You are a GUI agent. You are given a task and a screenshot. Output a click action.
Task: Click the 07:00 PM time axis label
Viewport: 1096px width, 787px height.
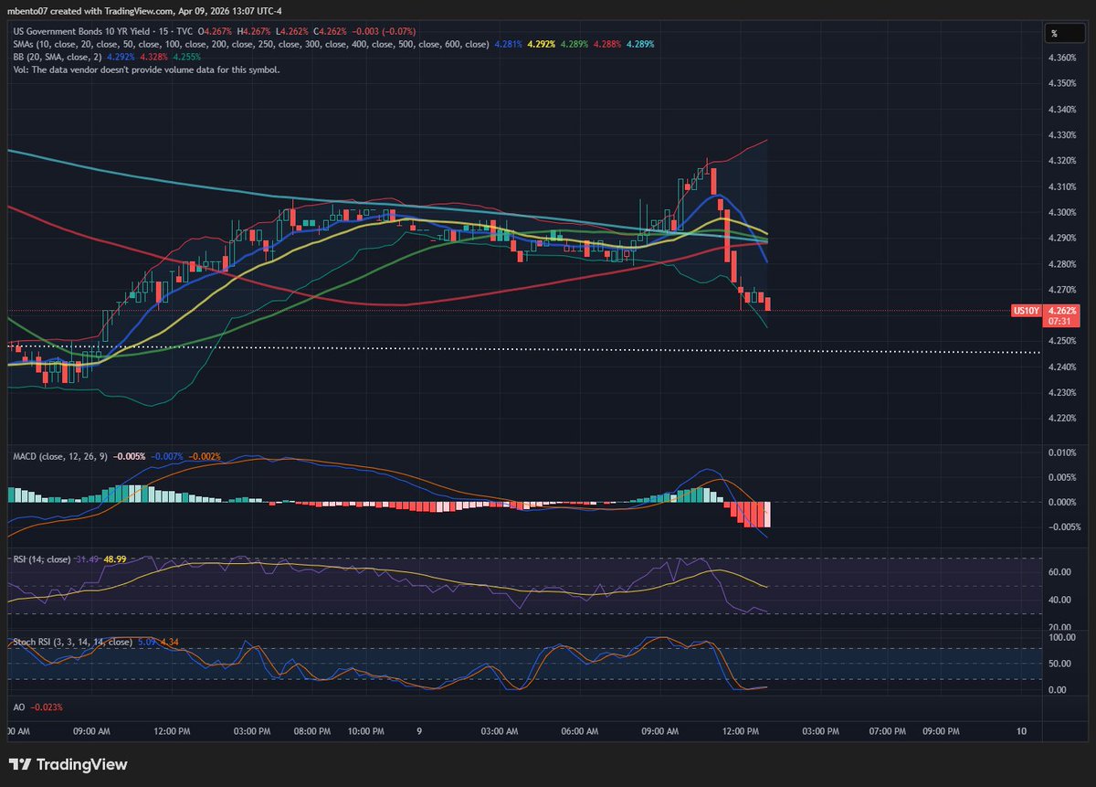tap(887, 731)
